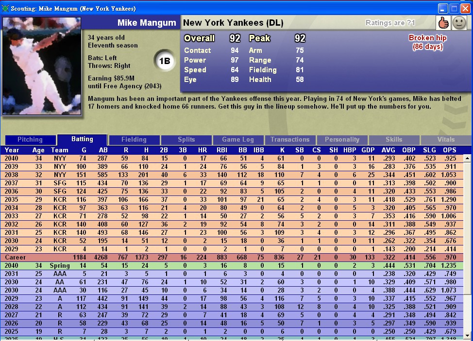Click the Broken hip injury text

(x=427, y=42)
